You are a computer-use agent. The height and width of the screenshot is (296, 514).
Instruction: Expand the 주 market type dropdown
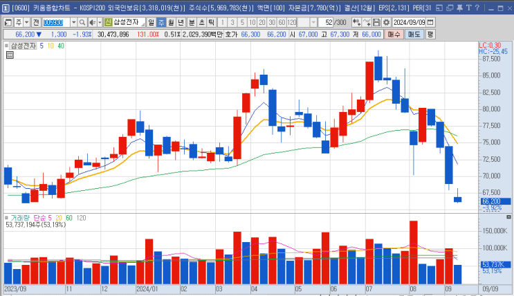point(27,22)
